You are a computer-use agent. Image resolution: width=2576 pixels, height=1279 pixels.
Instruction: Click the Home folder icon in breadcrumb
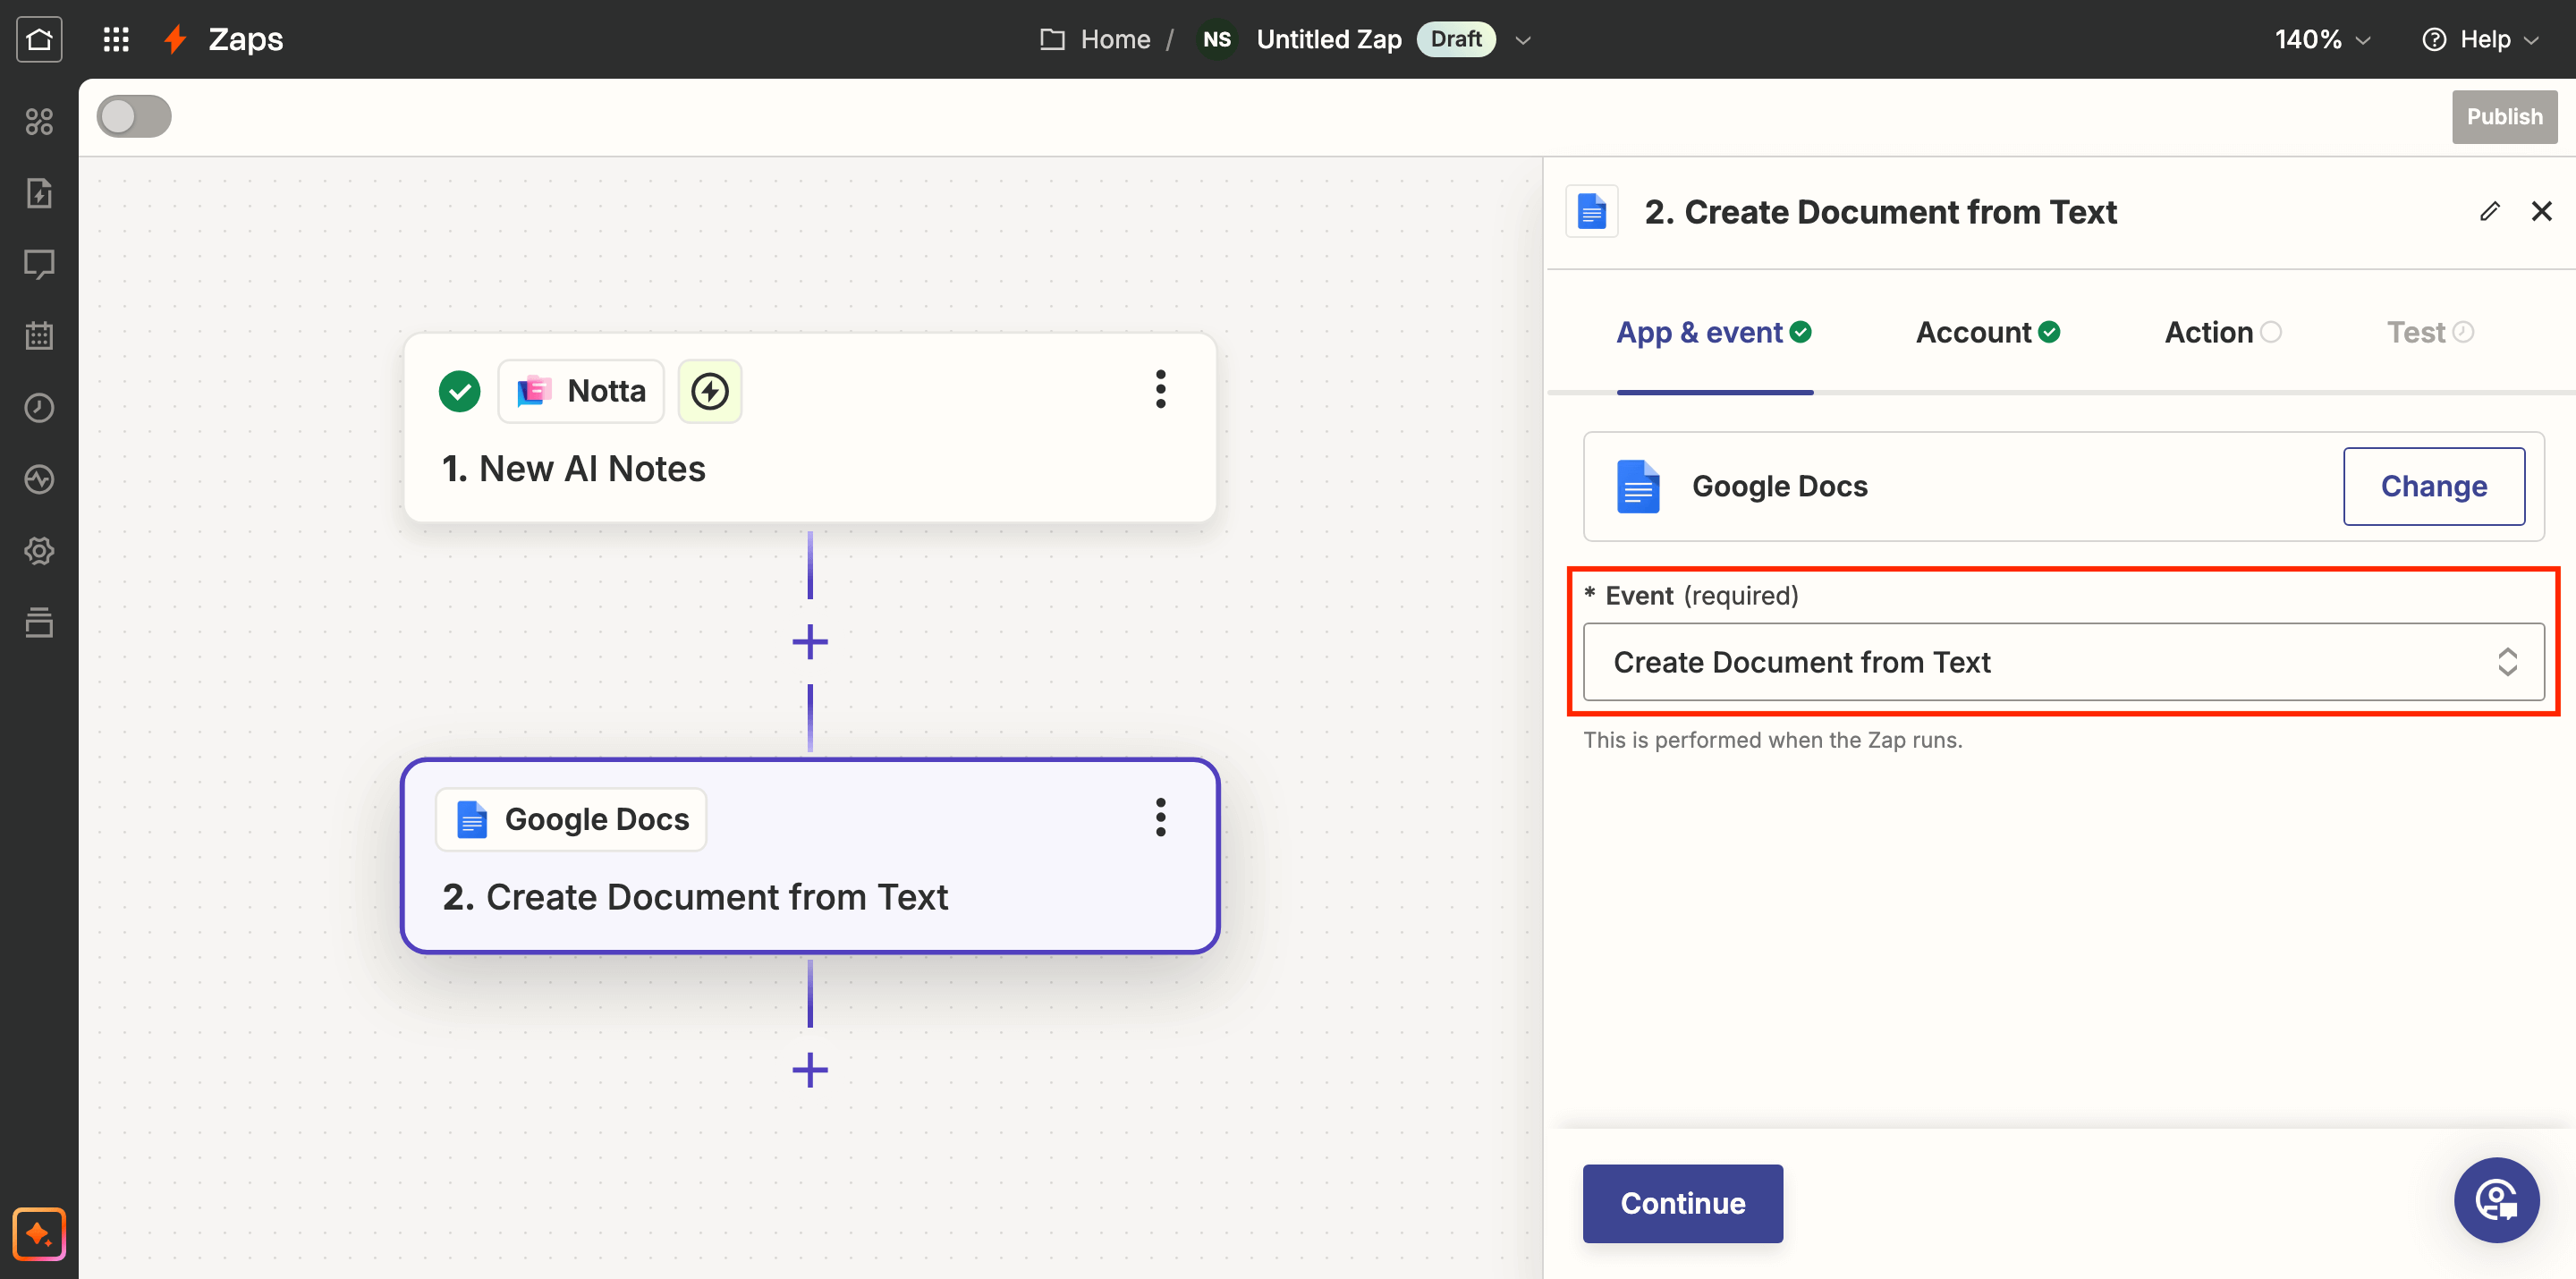1052,39
